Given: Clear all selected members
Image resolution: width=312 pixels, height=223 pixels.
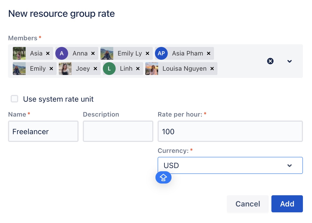Looking at the screenshot, I should (270, 61).
